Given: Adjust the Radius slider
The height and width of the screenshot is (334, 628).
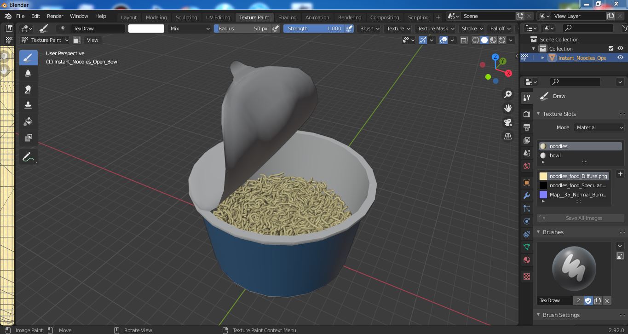Looking at the screenshot, I should pos(242,29).
